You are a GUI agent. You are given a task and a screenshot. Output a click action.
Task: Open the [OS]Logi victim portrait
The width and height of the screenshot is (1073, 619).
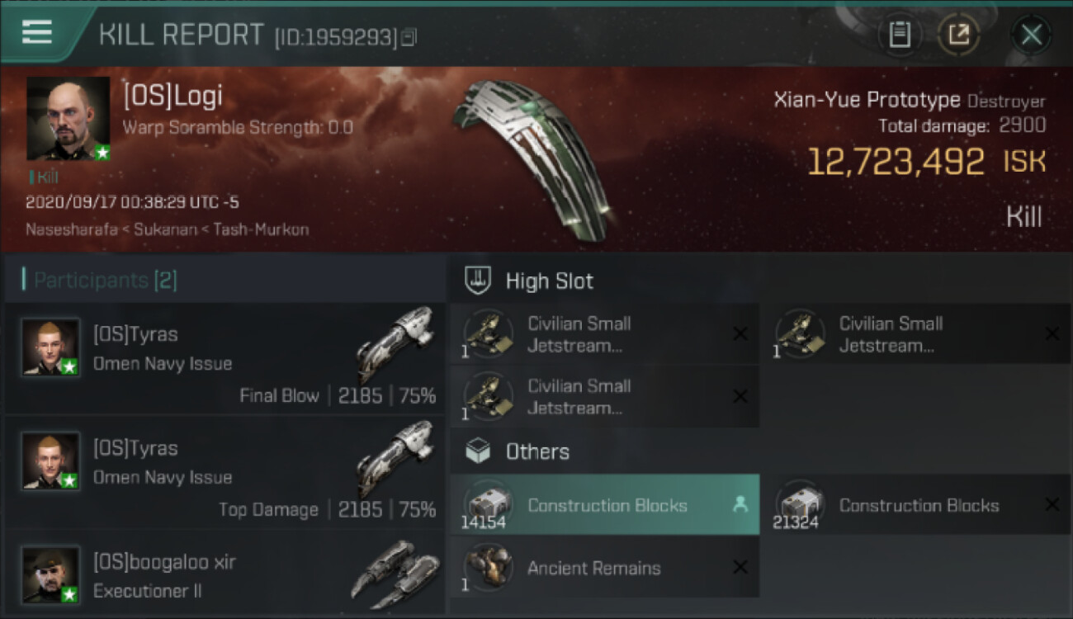pyautogui.click(x=69, y=119)
